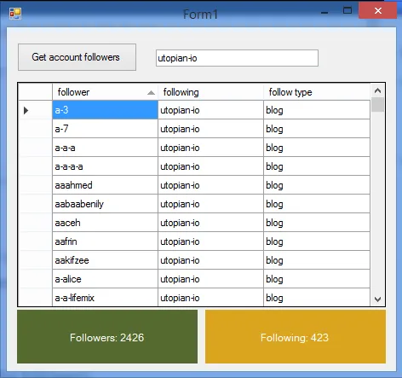Select the row header with the arrow indicator
The width and height of the screenshot is (402, 378).
(35, 110)
